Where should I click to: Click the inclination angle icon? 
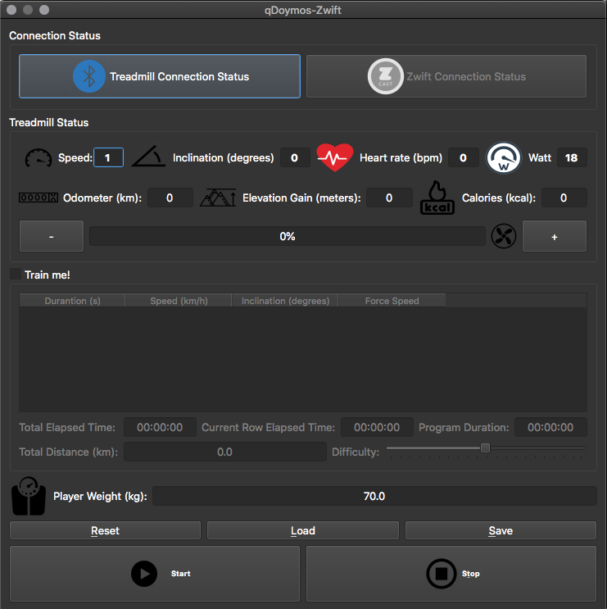point(148,156)
